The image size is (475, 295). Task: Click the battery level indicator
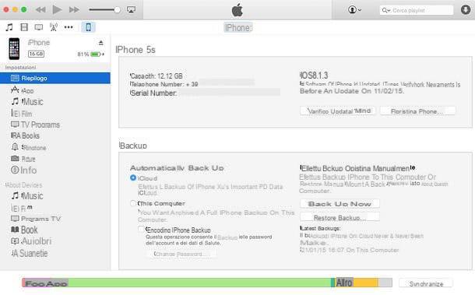pyautogui.click(x=96, y=54)
